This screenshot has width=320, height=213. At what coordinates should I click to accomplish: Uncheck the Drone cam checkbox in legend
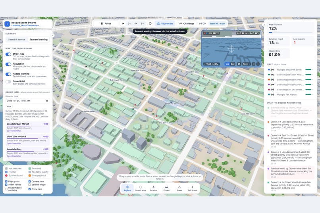pyautogui.click(x=30, y=189)
